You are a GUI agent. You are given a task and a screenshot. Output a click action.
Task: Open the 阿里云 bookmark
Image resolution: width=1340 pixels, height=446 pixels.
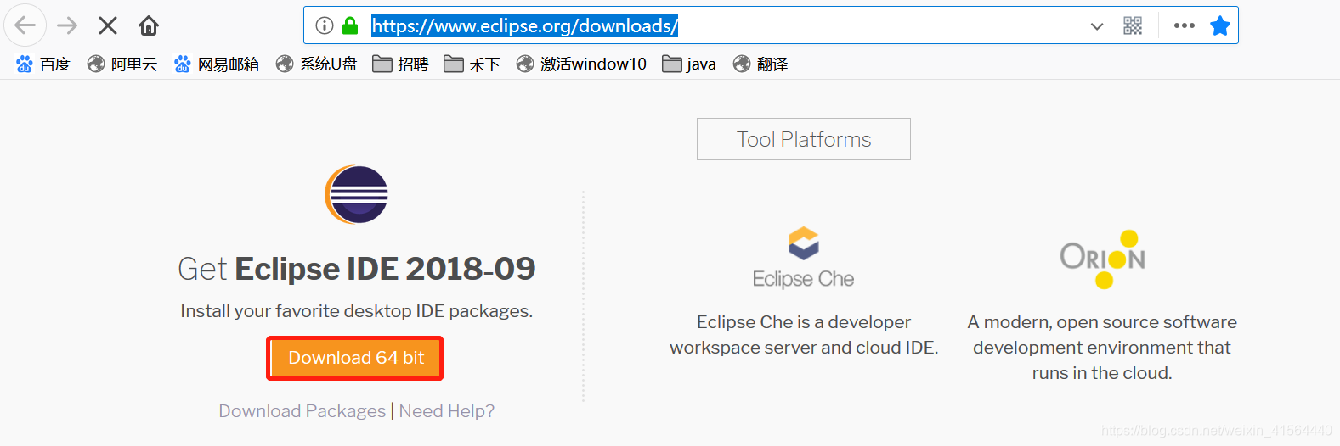tap(122, 64)
